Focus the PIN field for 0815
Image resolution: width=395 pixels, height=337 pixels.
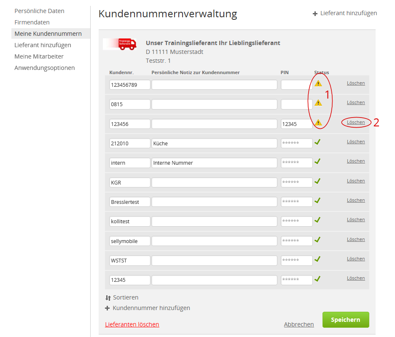pyautogui.click(x=296, y=104)
